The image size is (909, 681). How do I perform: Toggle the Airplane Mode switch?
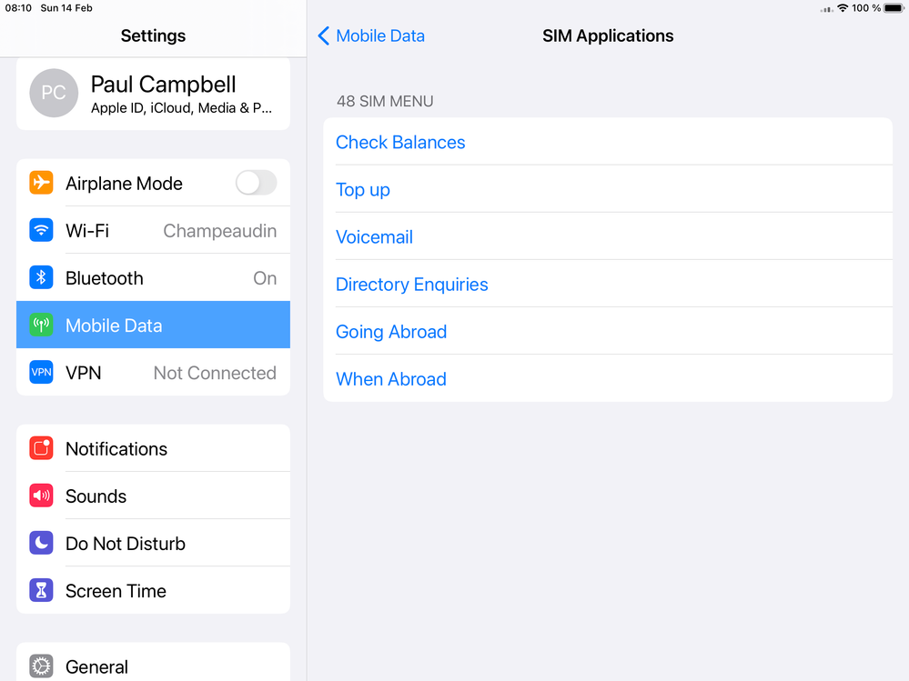click(256, 183)
